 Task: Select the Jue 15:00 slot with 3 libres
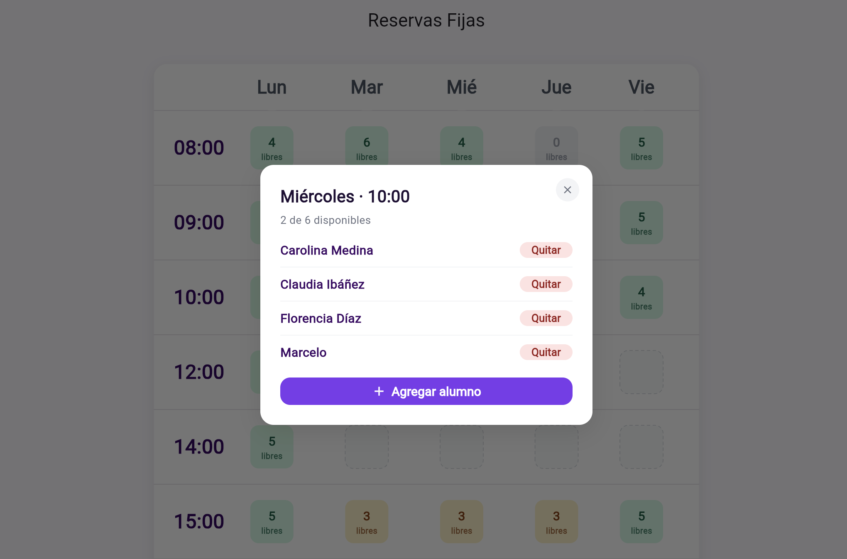[x=556, y=522]
